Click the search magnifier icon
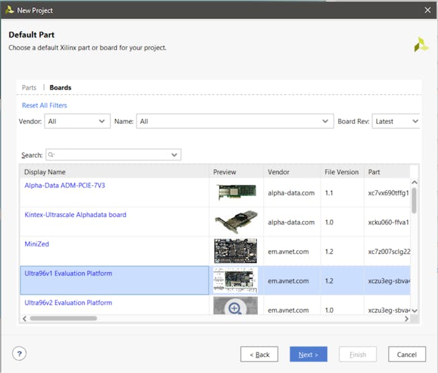 click(x=51, y=155)
